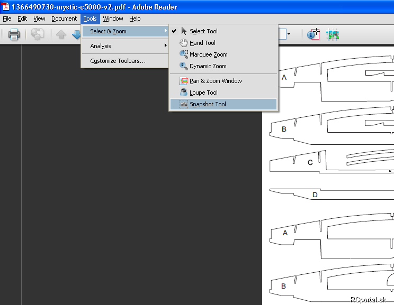Click the Adobe PDF icon in title bar

tap(5, 6)
